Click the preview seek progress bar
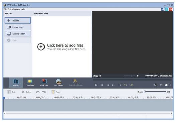The width and height of the screenshot is (176, 123). [x=132, y=80]
